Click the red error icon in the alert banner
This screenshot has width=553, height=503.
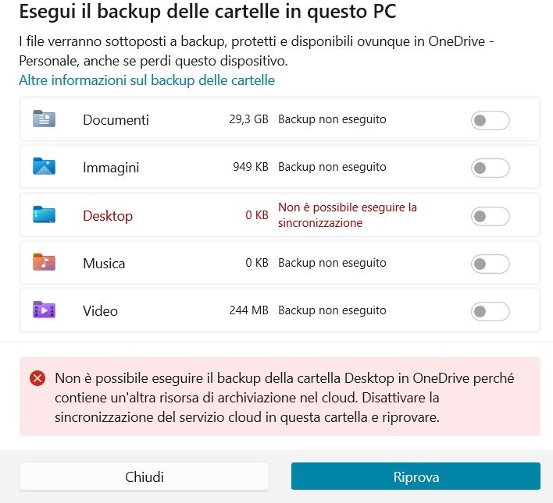tap(37, 379)
